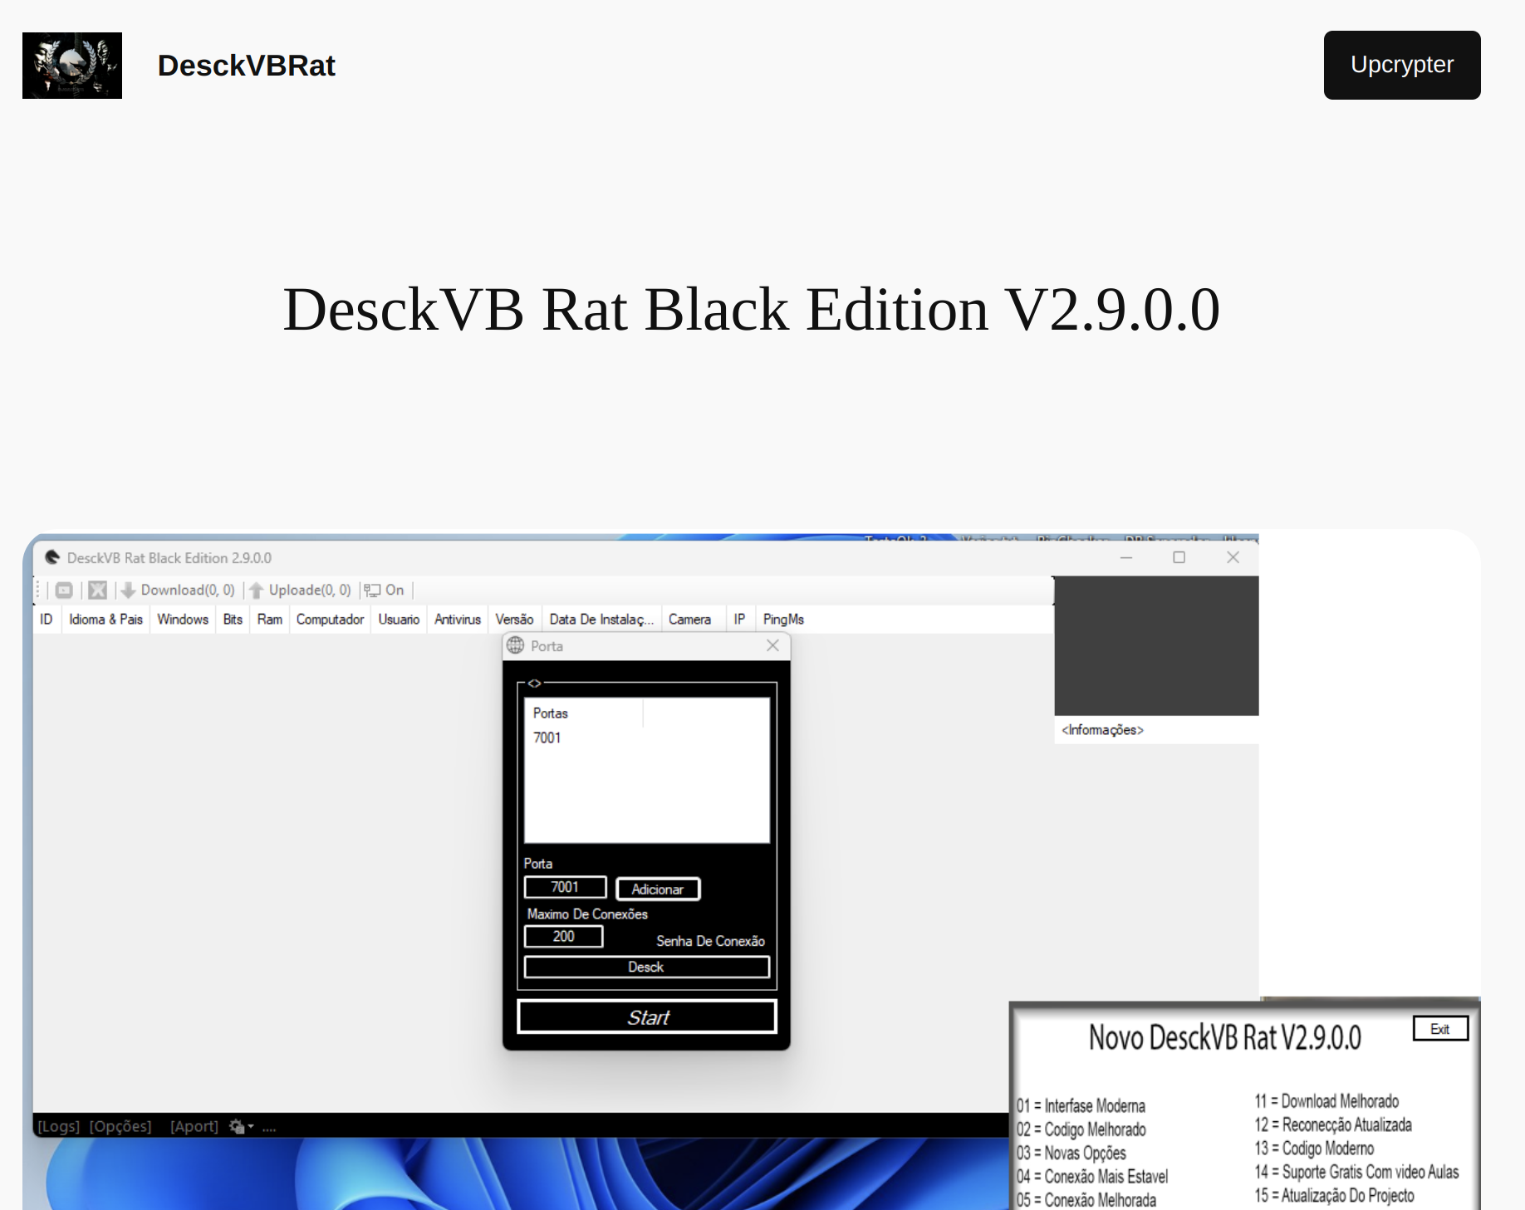This screenshot has width=1525, height=1210.
Task: Select the Idioma & Pais column header
Action: [x=105, y=620]
